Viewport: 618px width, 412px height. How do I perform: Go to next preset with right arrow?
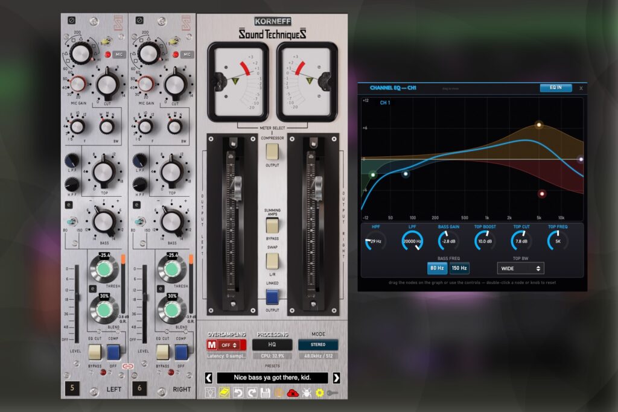tap(336, 378)
